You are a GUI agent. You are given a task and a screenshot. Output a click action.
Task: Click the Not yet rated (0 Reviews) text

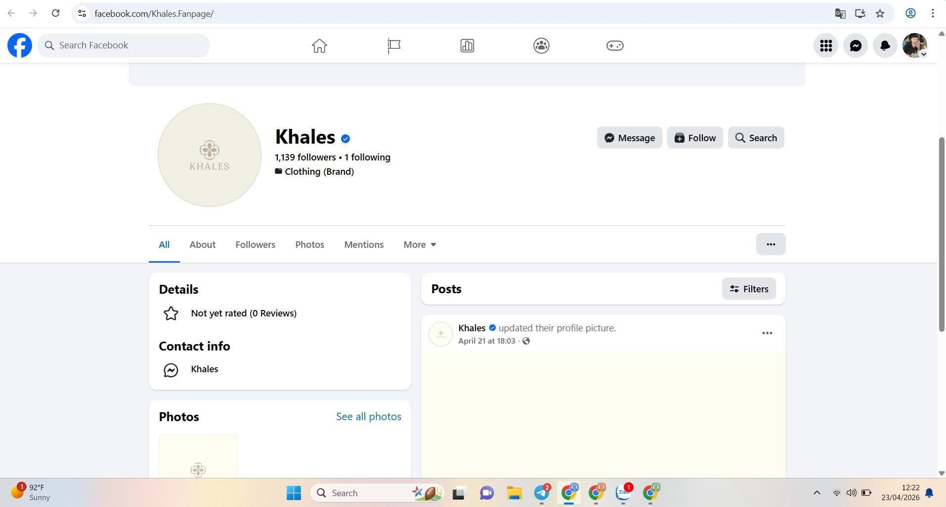point(244,313)
